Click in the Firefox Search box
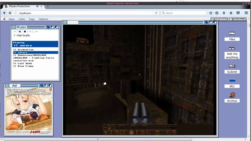 [x=184, y=13]
